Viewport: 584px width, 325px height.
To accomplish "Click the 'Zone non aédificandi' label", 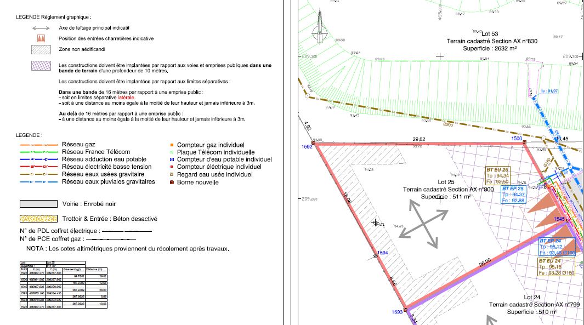I will [82, 49].
